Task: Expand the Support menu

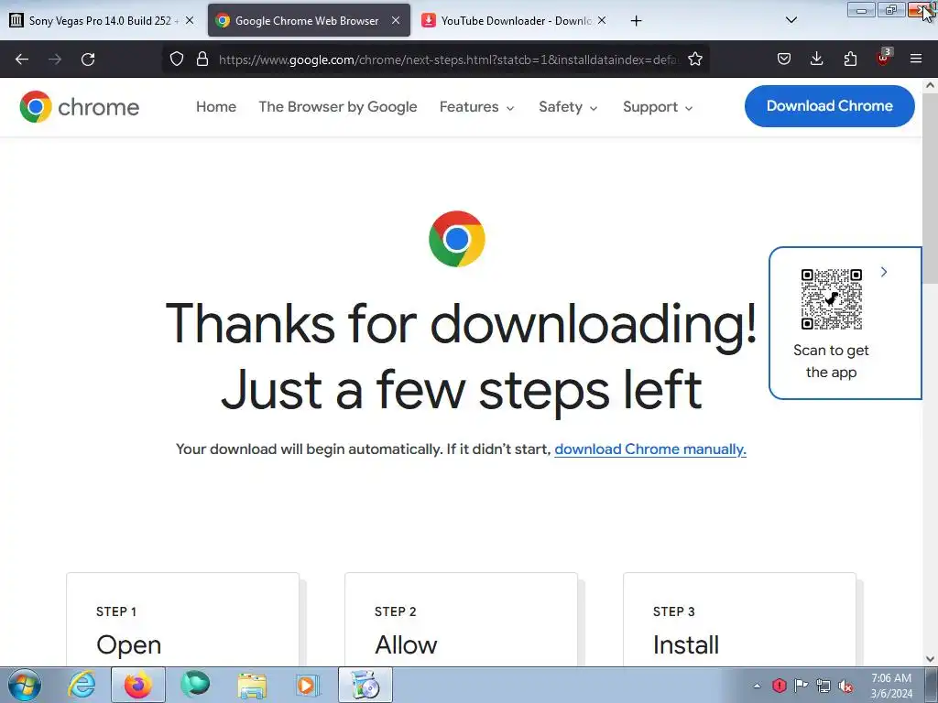Action: coord(658,107)
